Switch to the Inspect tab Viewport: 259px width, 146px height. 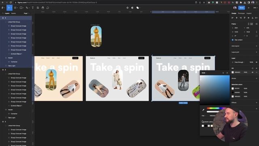tap(249, 13)
